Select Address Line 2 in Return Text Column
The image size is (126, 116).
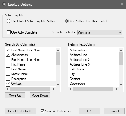click(x=80, y=60)
